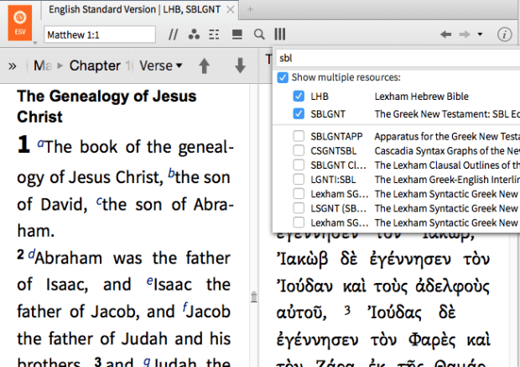The width and height of the screenshot is (520, 367).
Task: Click pane divider handle between panels
Action: [x=253, y=297]
